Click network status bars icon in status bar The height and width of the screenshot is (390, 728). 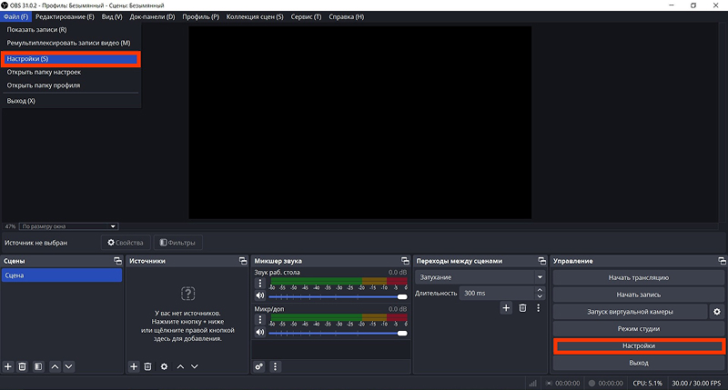pyautogui.click(x=533, y=384)
